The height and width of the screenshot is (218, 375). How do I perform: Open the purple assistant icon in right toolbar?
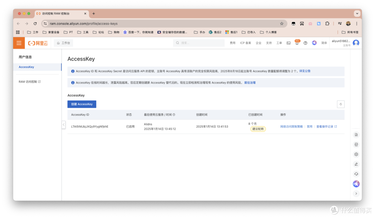pyautogui.click(x=356, y=184)
